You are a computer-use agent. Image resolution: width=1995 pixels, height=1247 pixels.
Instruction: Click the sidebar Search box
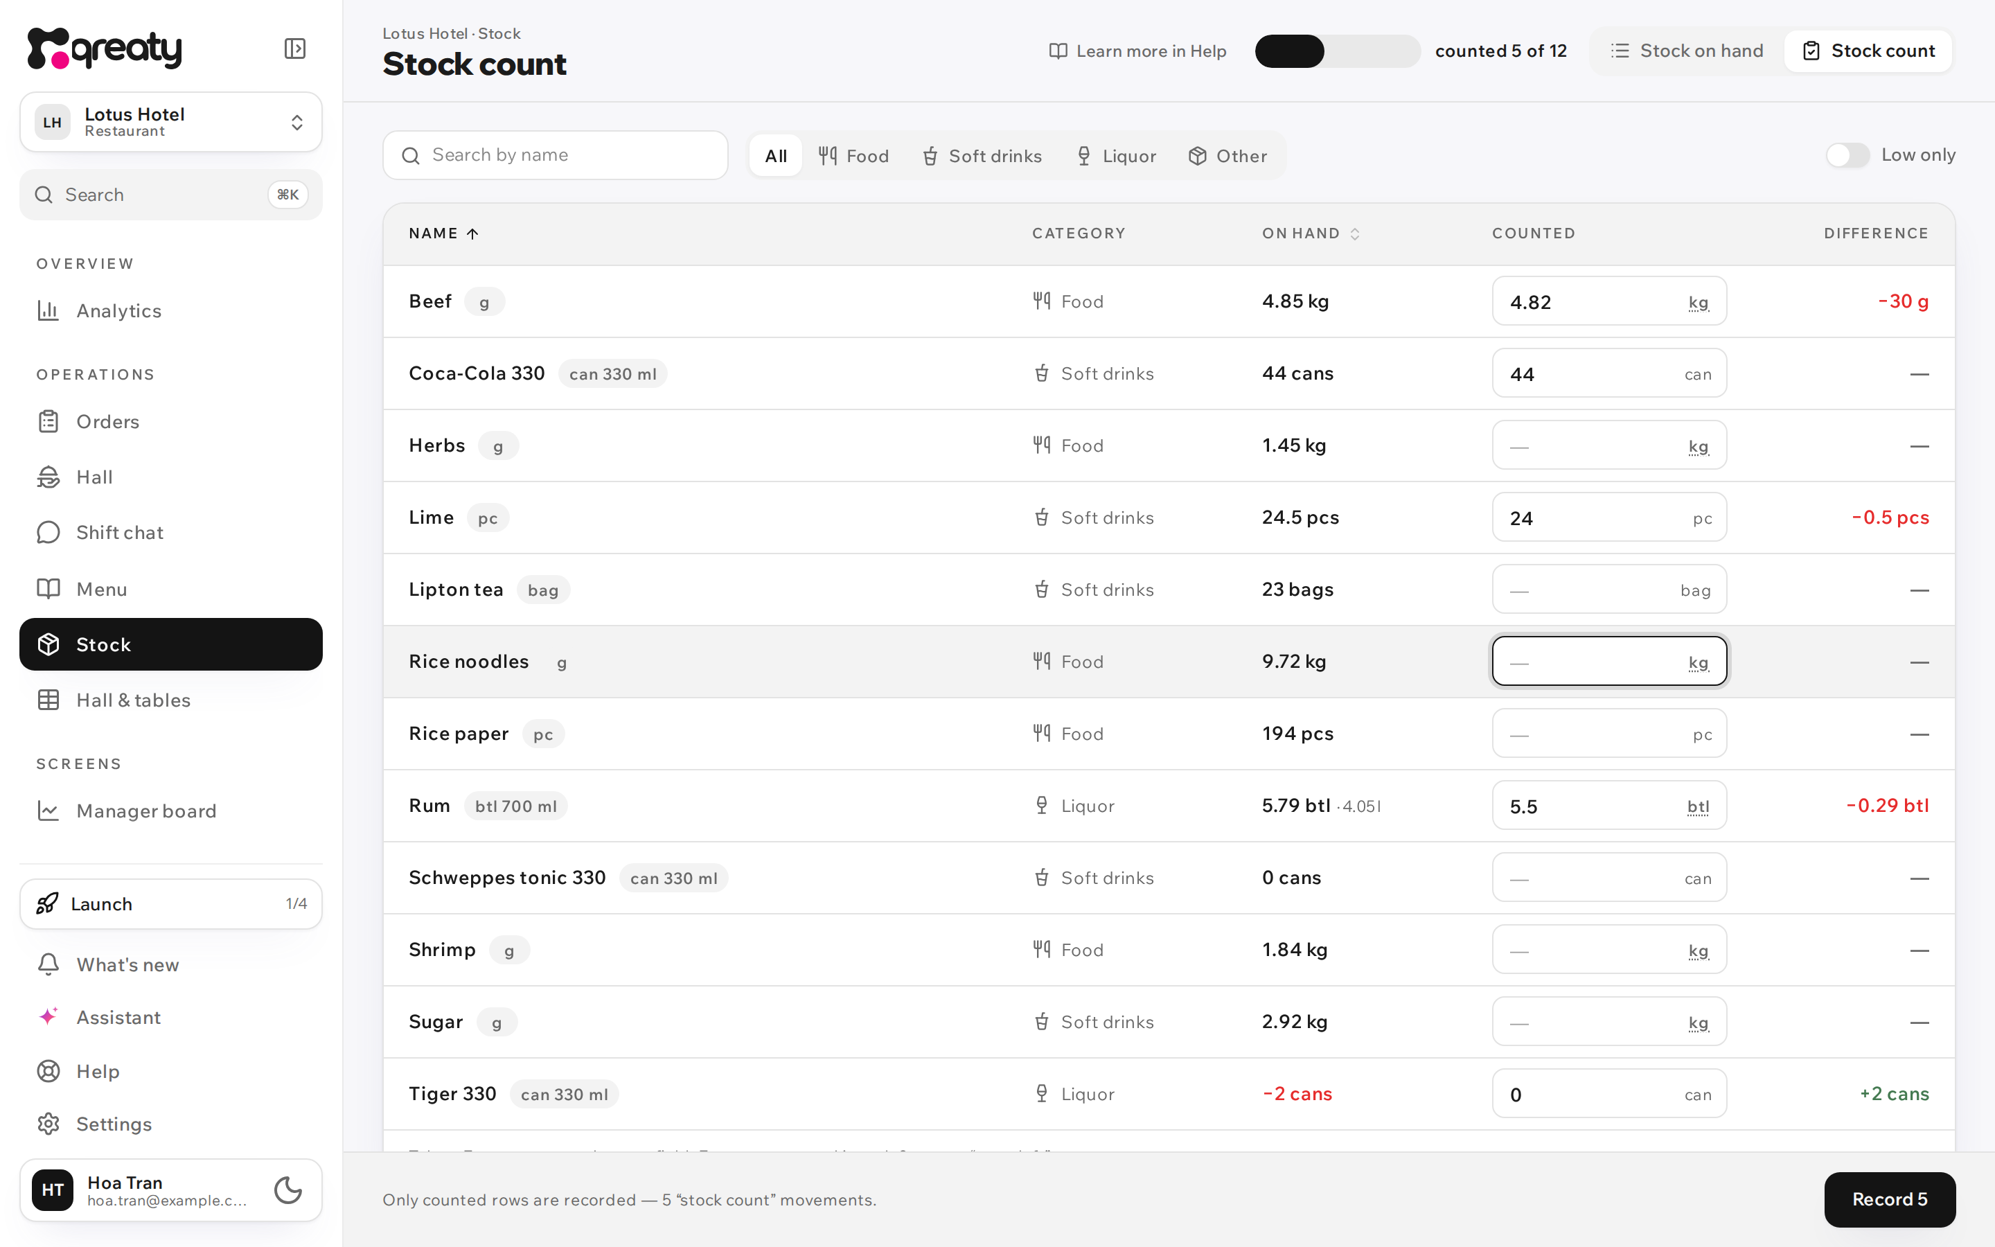[x=170, y=195]
